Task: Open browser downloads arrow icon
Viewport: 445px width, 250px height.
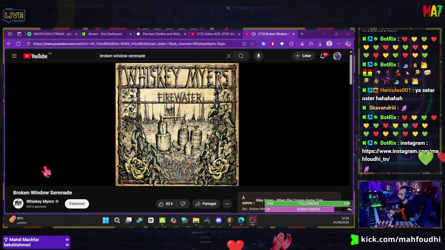Action: (320, 44)
